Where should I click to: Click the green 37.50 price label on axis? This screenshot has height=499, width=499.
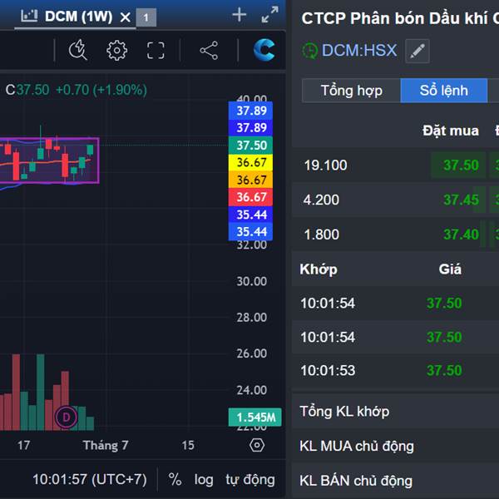pos(251,145)
